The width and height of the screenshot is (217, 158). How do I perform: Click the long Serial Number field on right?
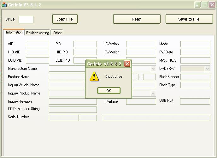156,118
